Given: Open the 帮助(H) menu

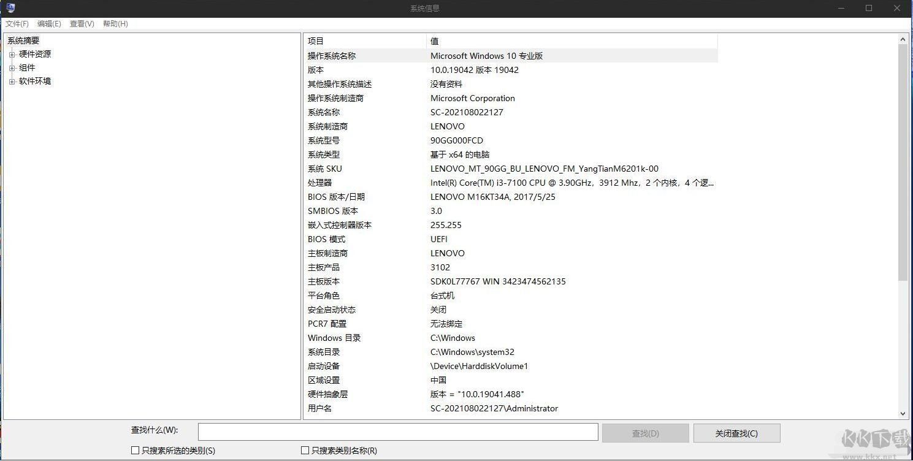Looking at the screenshot, I should coord(115,23).
